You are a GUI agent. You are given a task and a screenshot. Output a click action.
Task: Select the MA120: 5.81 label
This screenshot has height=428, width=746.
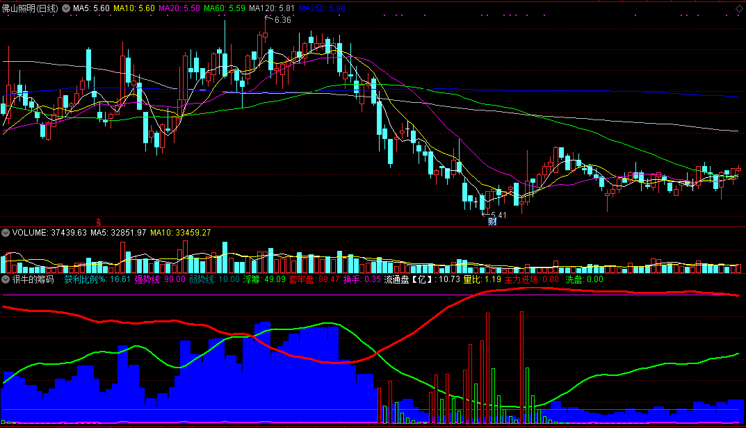click(272, 8)
